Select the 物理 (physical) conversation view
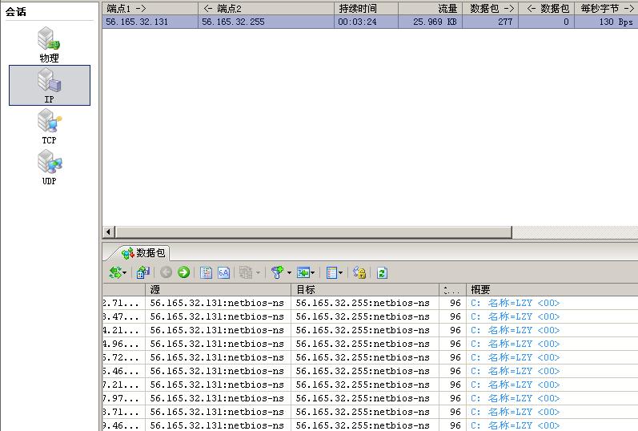Viewport: 638px width, 431px height. point(50,45)
